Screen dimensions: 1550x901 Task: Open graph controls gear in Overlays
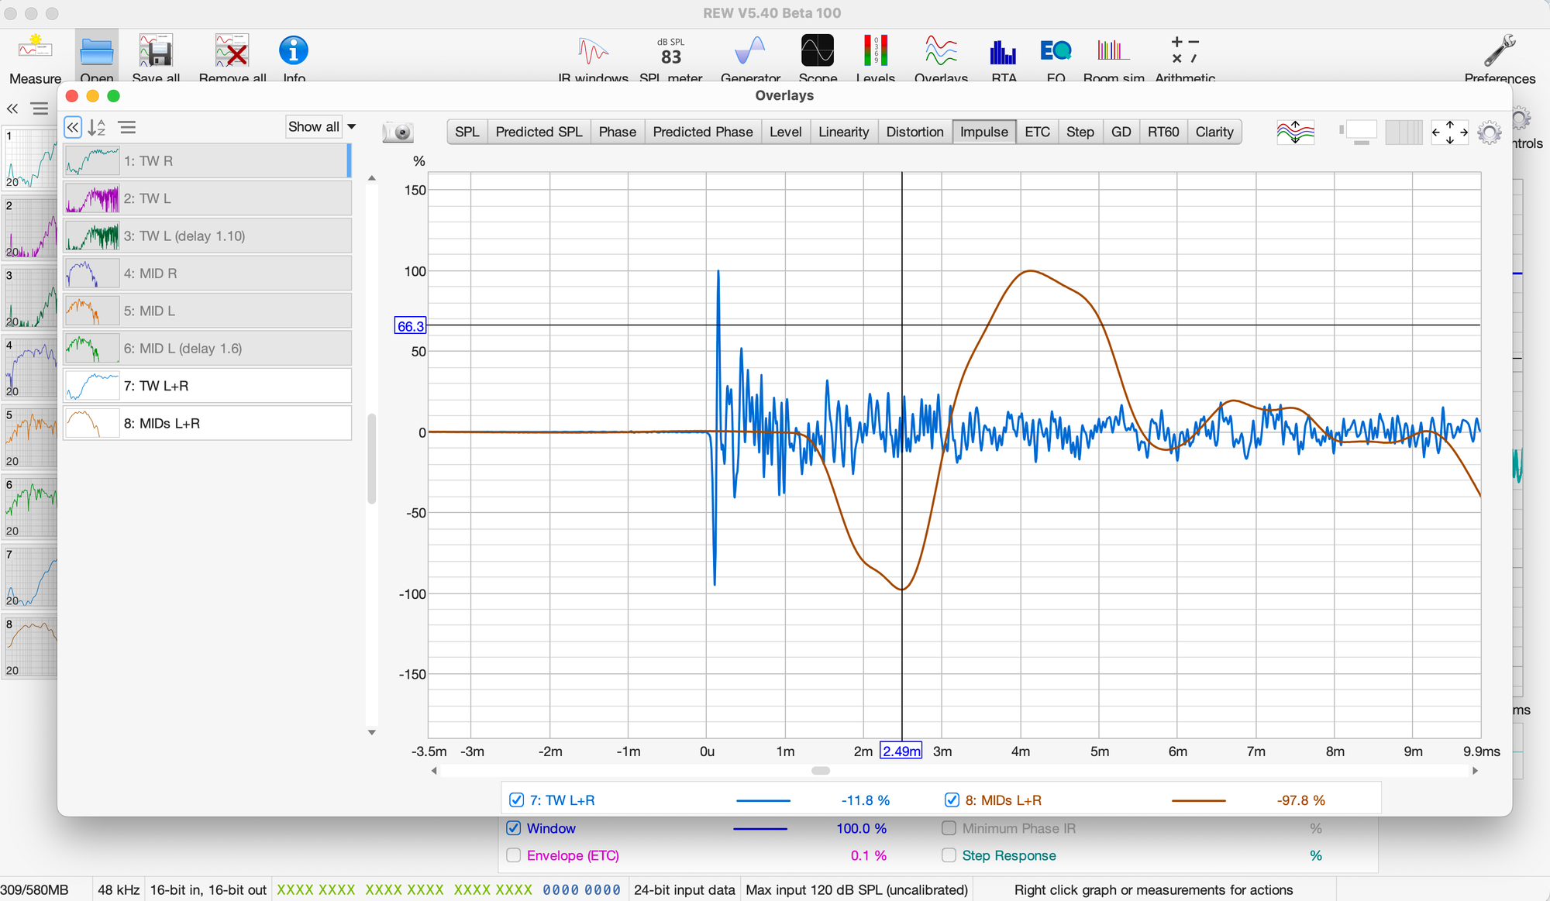(x=1489, y=132)
